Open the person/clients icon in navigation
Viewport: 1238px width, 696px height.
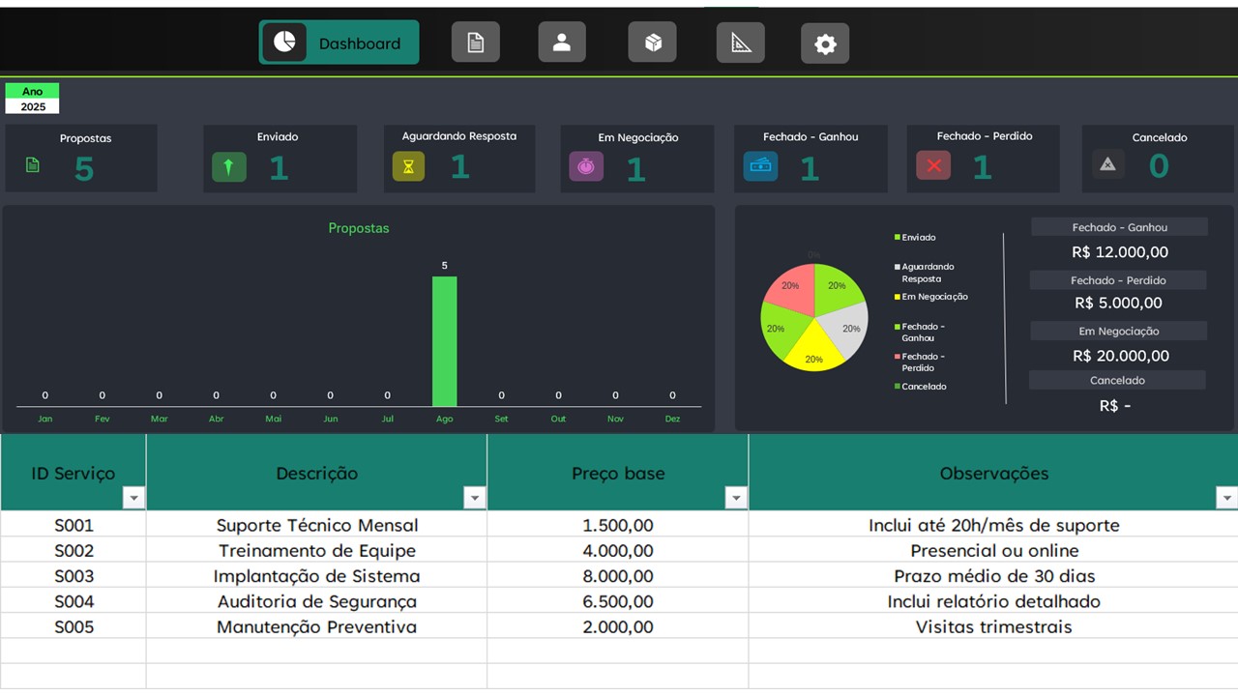click(x=562, y=43)
